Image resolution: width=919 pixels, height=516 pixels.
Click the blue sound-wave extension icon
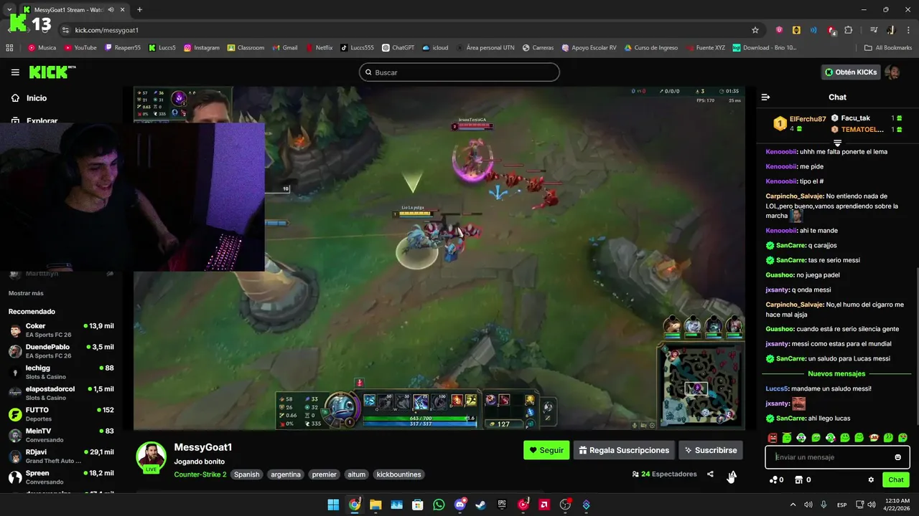(x=813, y=30)
